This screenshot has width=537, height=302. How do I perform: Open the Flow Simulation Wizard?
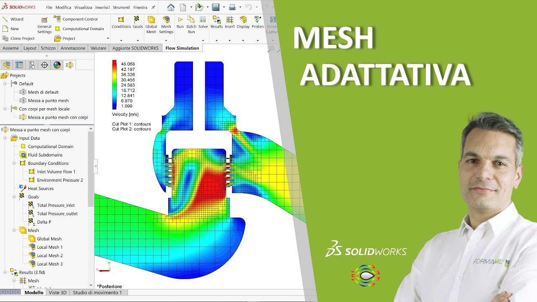[13, 19]
